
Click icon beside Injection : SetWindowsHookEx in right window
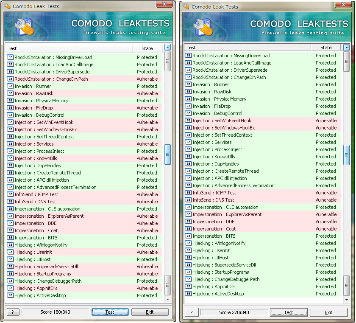point(189,127)
